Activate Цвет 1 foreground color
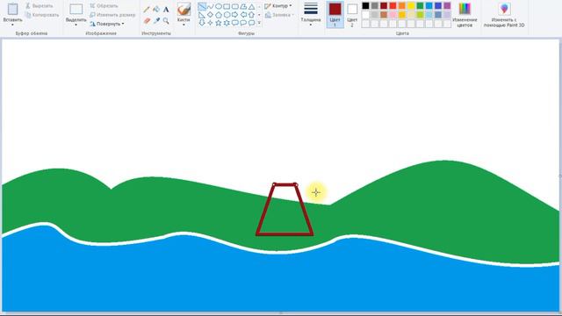Screen dimensions: 562x316 point(335,14)
